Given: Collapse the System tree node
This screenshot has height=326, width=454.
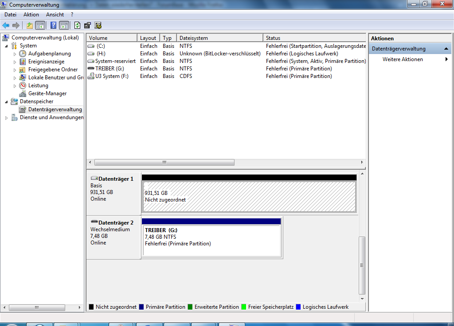Looking at the screenshot, I should [6, 46].
